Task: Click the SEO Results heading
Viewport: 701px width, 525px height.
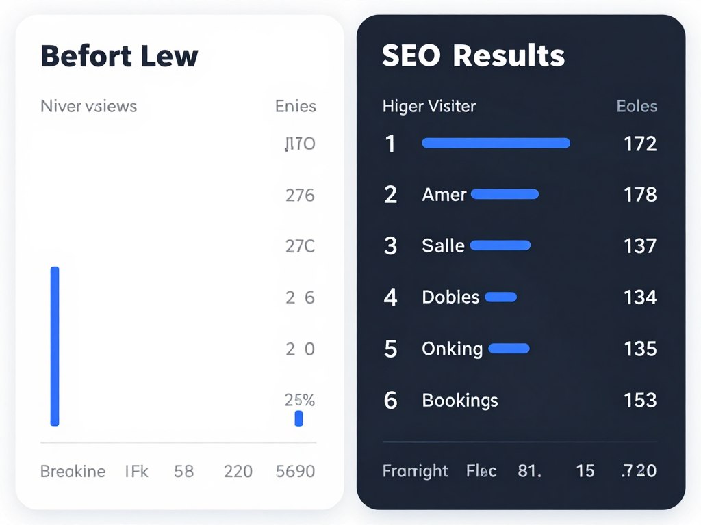Action: pyautogui.click(x=474, y=56)
